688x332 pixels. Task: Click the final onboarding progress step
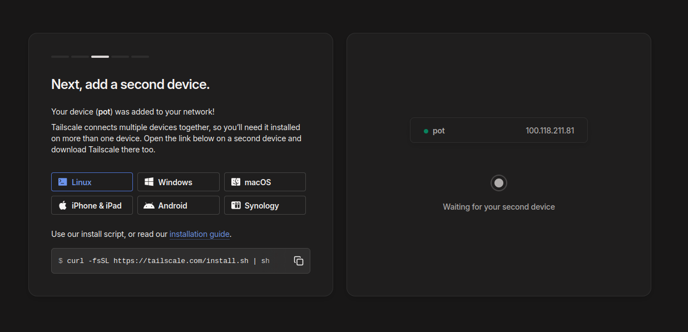pyautogui.click(x=140, y=56)
